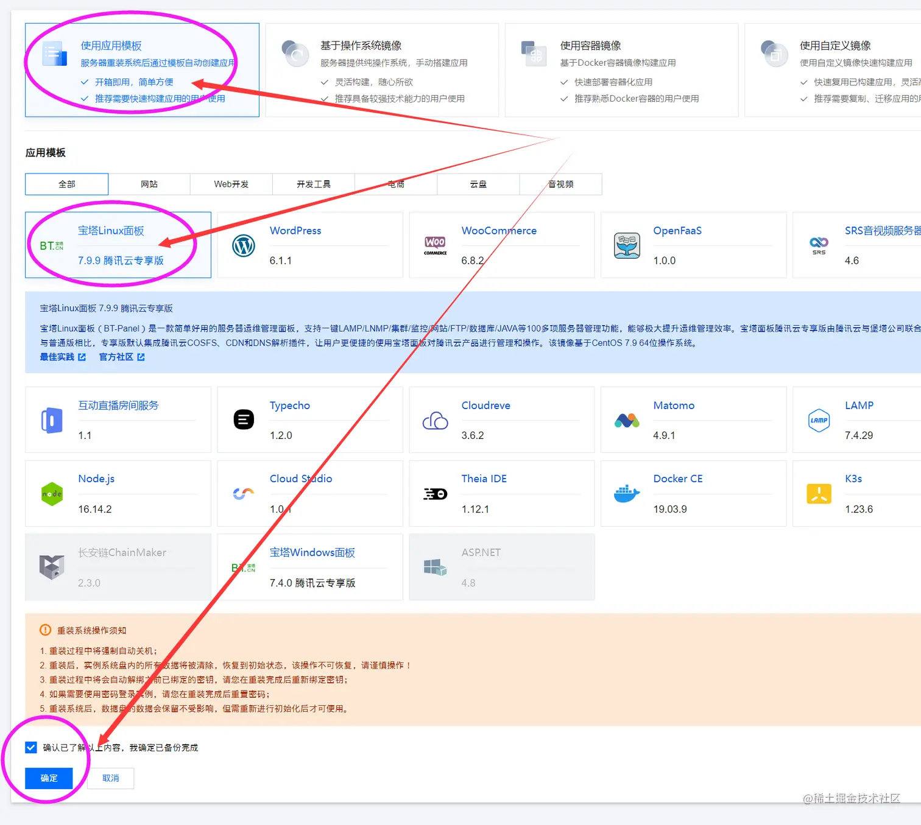Click the 互动直播房间服务 template title

point(118,405)
